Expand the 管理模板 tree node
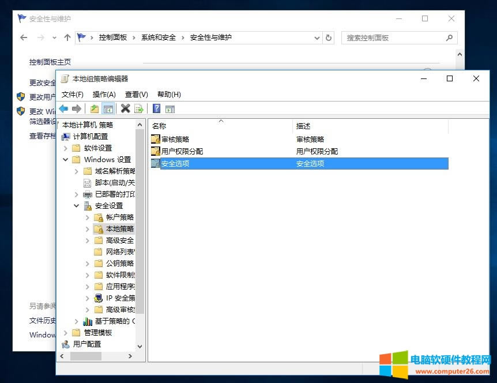This screenshot has height=383, width=497. 65,333
